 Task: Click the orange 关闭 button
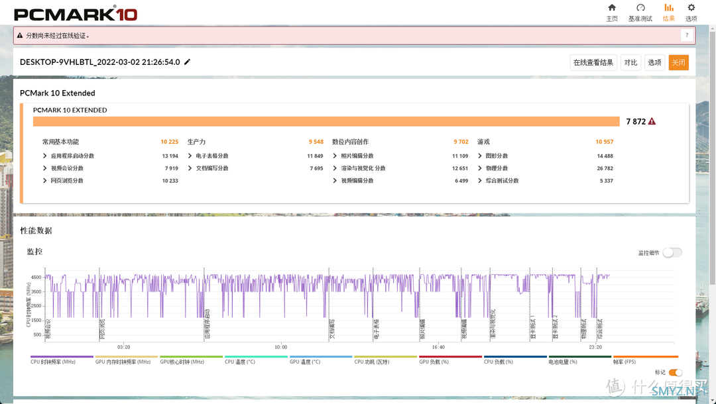point(678,63)
